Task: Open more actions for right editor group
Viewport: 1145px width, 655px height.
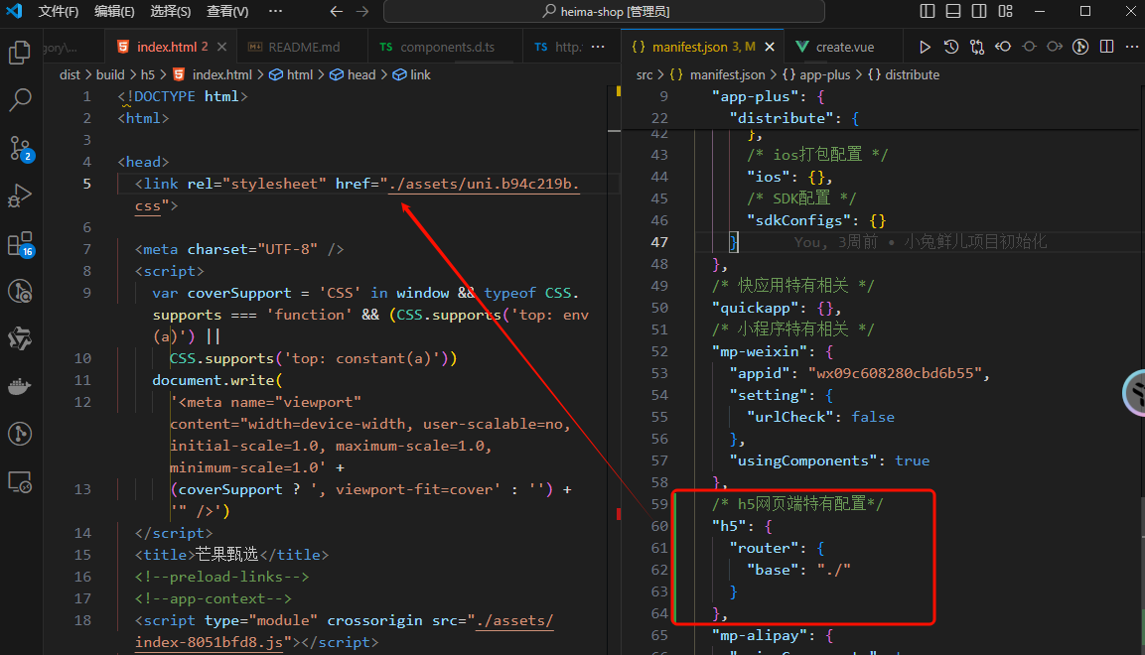Action: pyautogui.click(x=1132, y=47)
